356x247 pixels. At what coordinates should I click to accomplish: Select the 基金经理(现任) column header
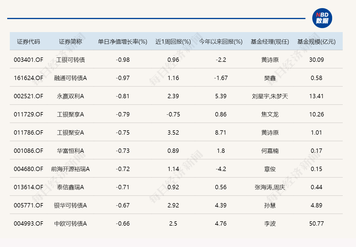click(x=270, y=42)
